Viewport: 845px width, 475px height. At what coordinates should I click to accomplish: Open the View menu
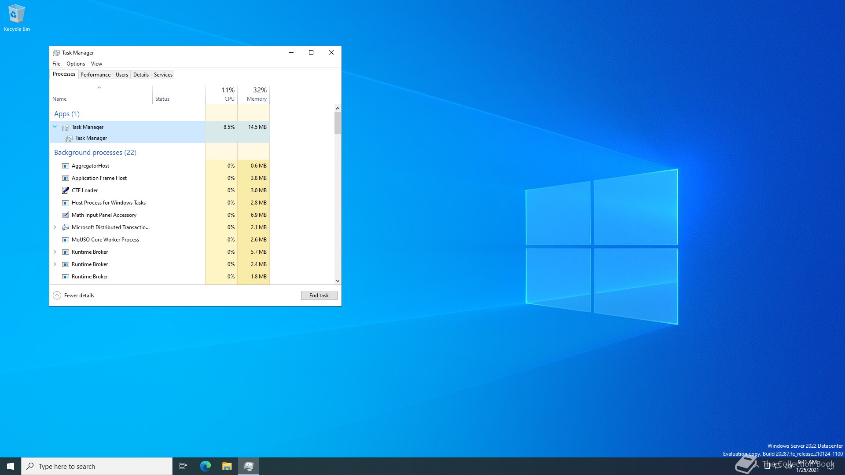[x=96, y=64]
